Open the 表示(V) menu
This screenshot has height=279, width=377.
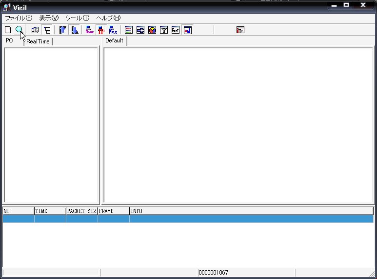[x=49, y=18]
